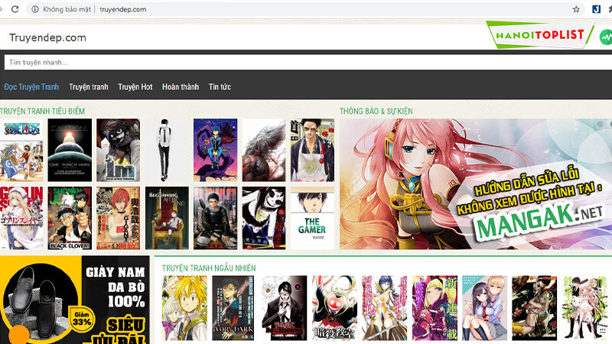This screenshot has height=344, width=612.
Task: Open the Beginning After the End cover
Action: coord(167,218)
